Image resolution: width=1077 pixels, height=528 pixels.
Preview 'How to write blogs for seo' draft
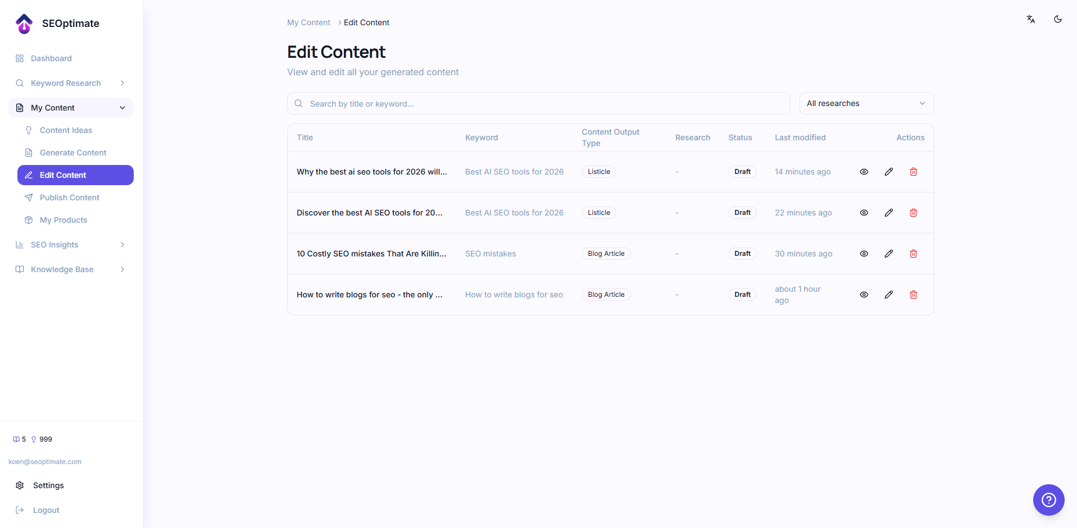pos(864,294)
